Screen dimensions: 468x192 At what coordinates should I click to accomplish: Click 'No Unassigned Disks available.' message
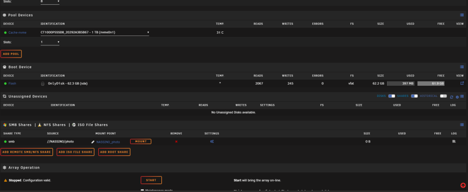[x=234, y=112]
